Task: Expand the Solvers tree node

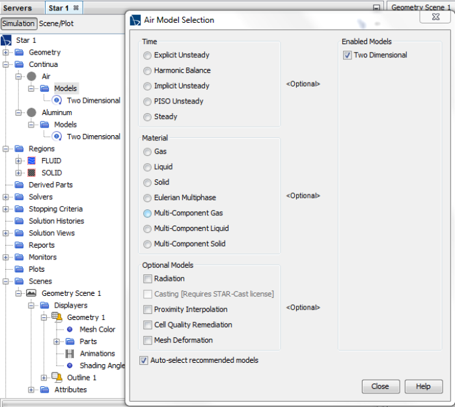Action: tap(5, 197)
